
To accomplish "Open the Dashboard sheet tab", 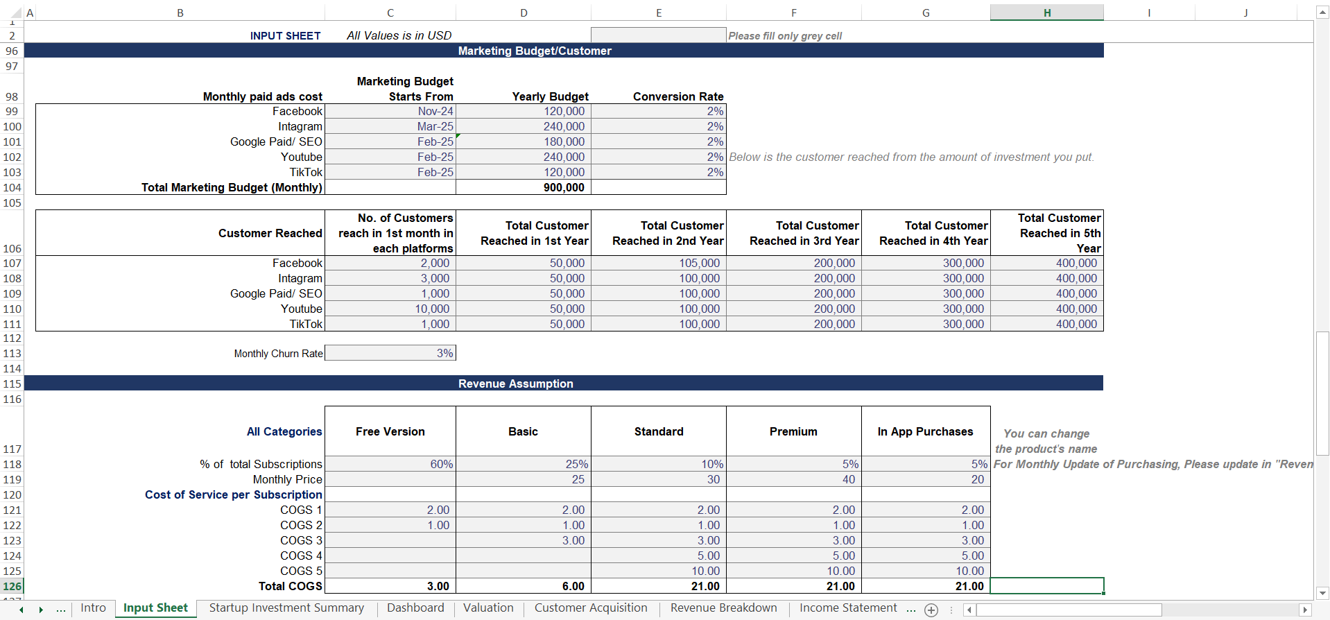I will click(415, 608).
